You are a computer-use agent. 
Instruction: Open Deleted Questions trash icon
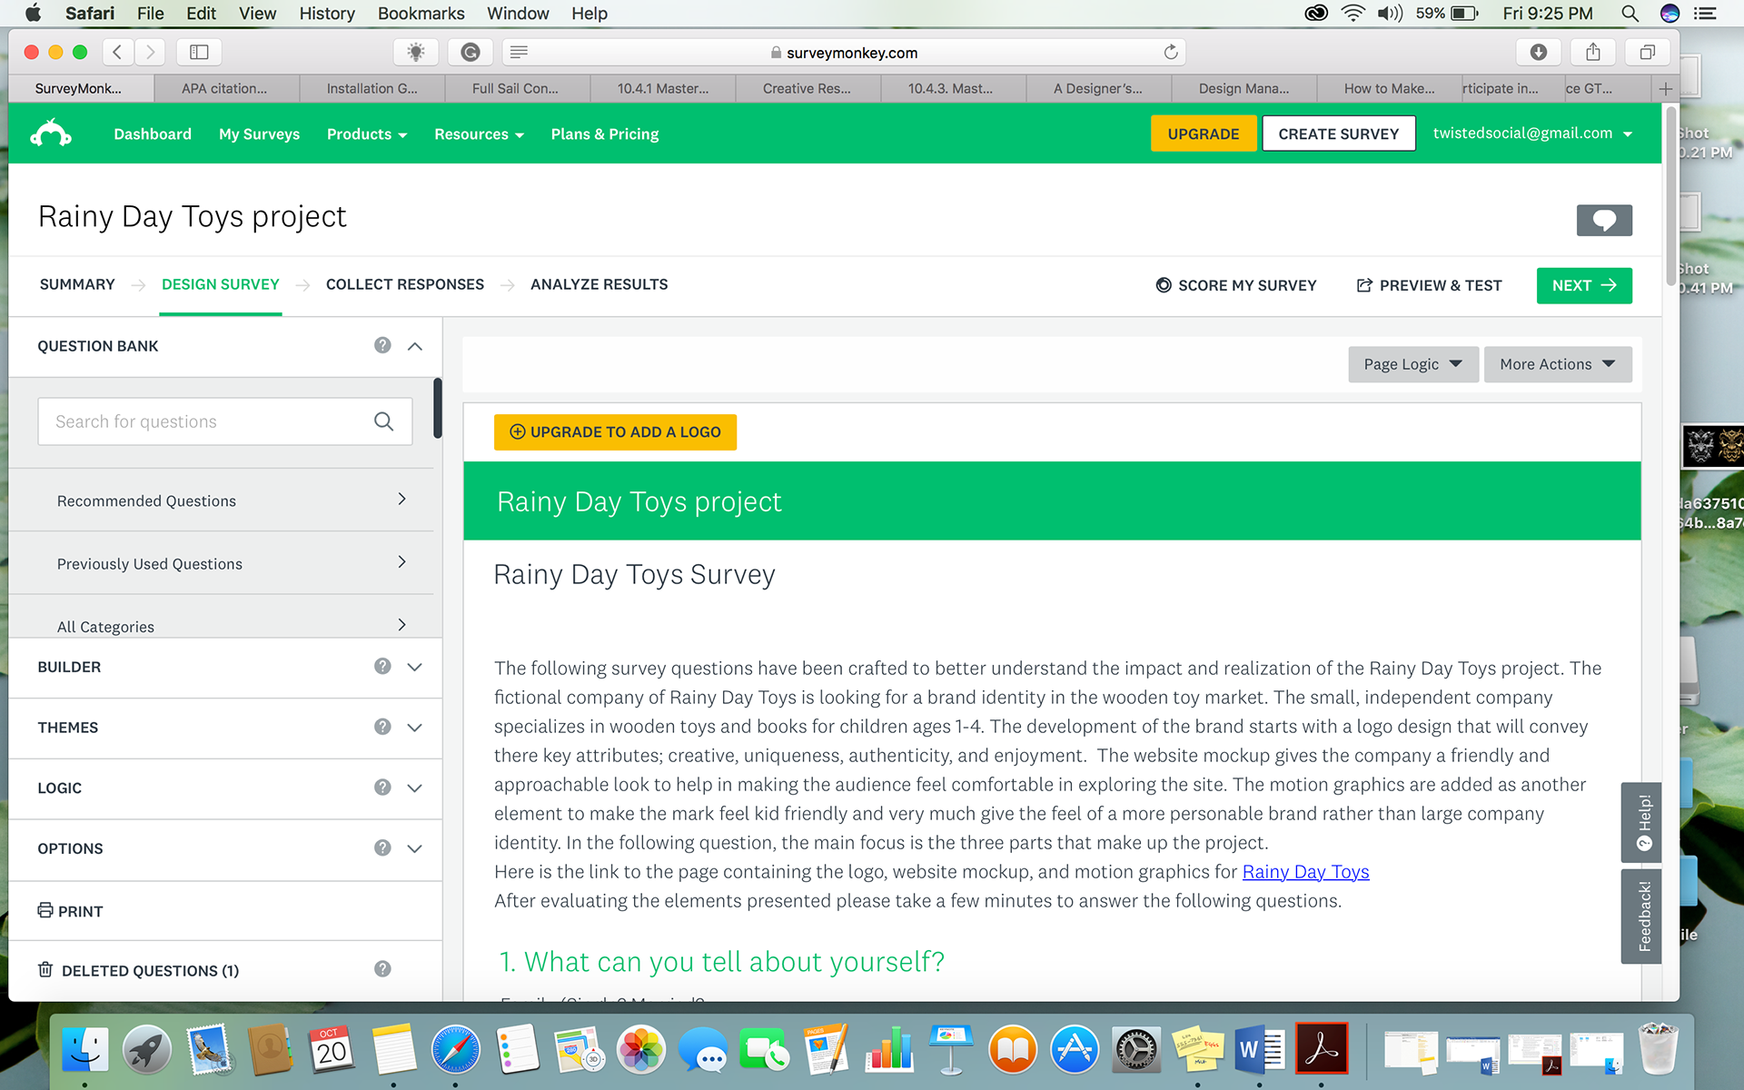tap(45, 970)
